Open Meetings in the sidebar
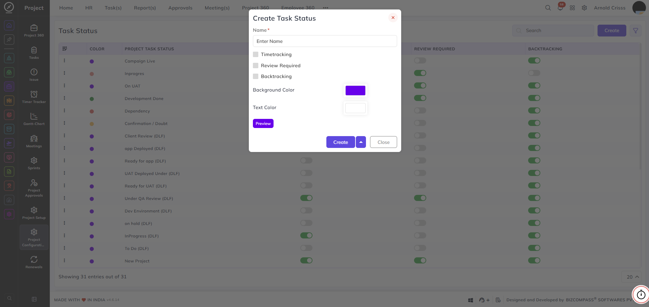 point(34,142)
